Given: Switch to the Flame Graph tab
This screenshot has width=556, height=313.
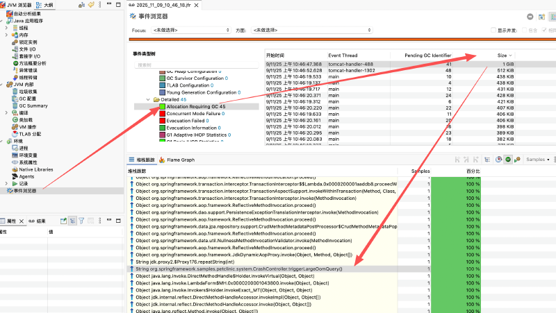Looking at the screenshot, I should [177, 160].
